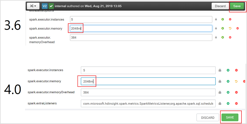
Task: Click green add icon for memoryOverhead row in 4.0
Action: click(x=228, y=92)
